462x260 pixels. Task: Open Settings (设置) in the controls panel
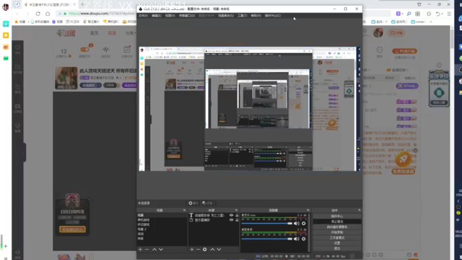[x=337, y=243]
